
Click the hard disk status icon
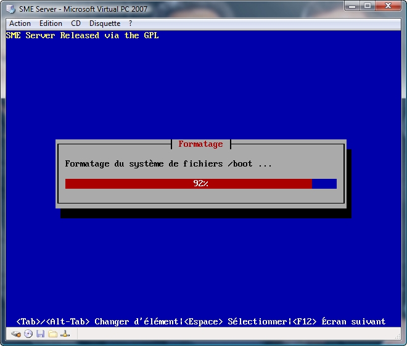[x=16, y=334]
